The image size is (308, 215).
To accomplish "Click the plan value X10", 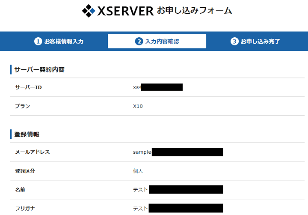I will (x=138, y=106).
